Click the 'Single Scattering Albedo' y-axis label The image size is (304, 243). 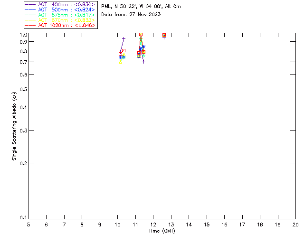click(x=14, y=126)
